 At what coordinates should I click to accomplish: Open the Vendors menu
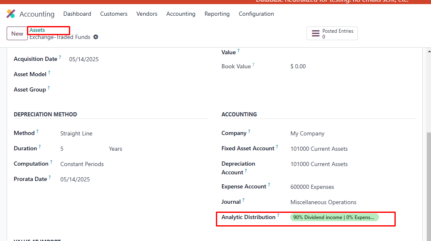tap(147, 14)
